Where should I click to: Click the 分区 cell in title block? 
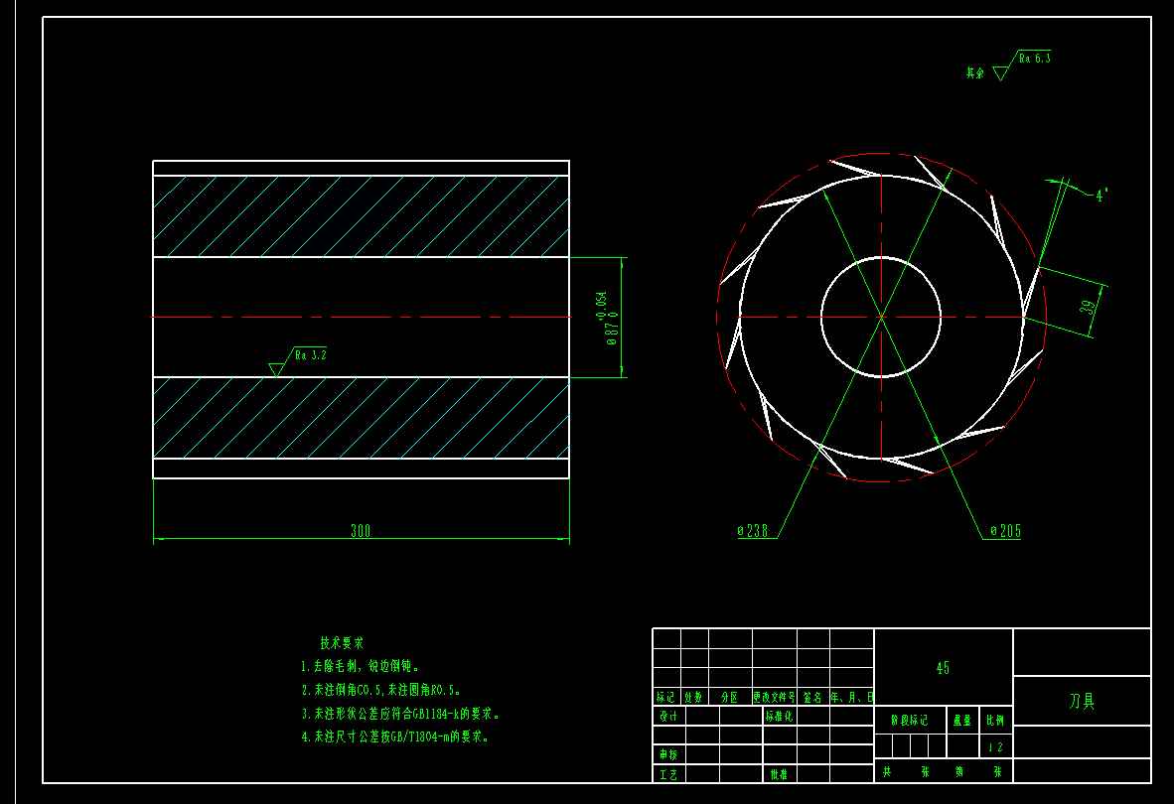(x=729, y=697)
